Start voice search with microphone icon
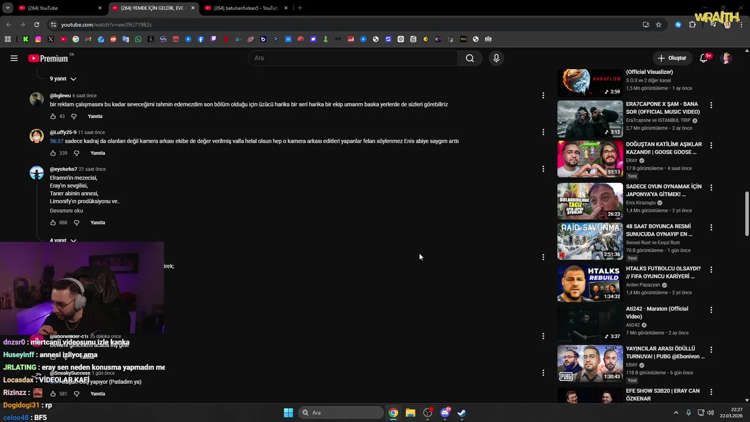The height and width of the screenshot is (422, 750). [496, 58]
